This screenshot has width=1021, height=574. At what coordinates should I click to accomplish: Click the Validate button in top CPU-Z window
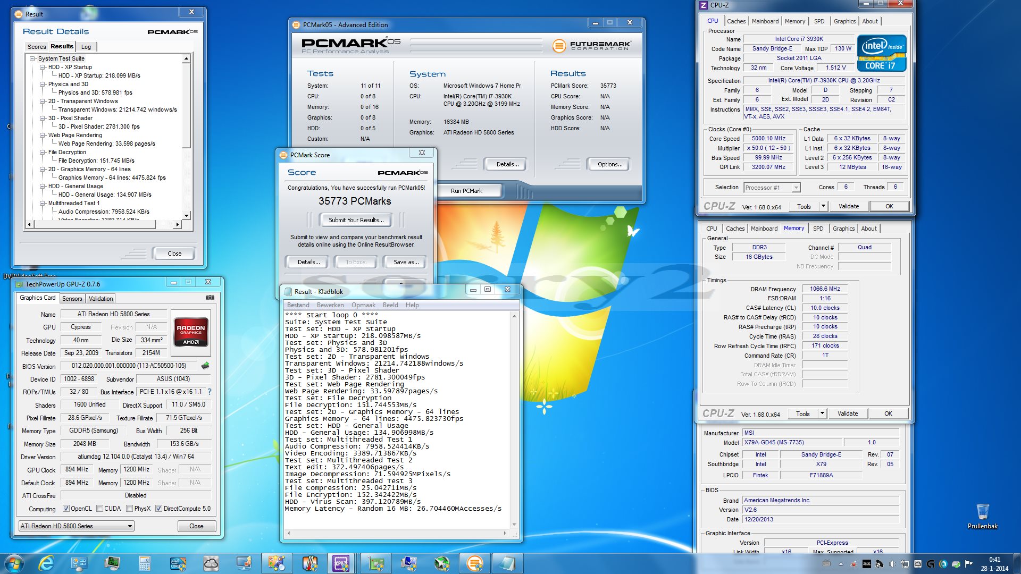tap(849, 206)
